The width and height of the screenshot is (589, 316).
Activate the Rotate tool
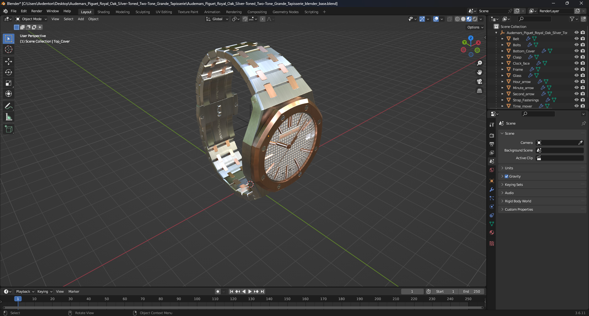(x=9, y=72)
